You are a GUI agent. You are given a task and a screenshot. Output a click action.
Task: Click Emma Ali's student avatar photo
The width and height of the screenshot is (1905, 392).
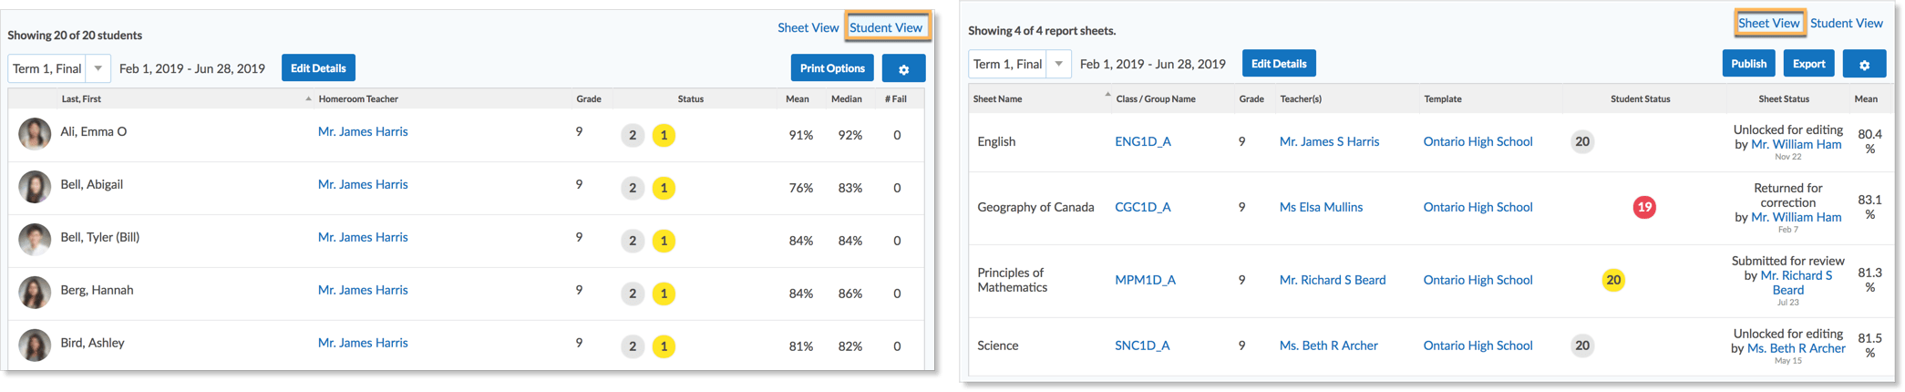35,134
